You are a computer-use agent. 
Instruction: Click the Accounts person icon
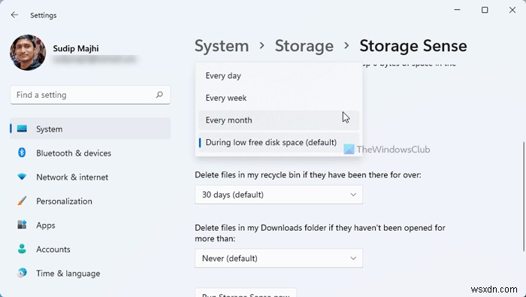click(x=22, y=249)
